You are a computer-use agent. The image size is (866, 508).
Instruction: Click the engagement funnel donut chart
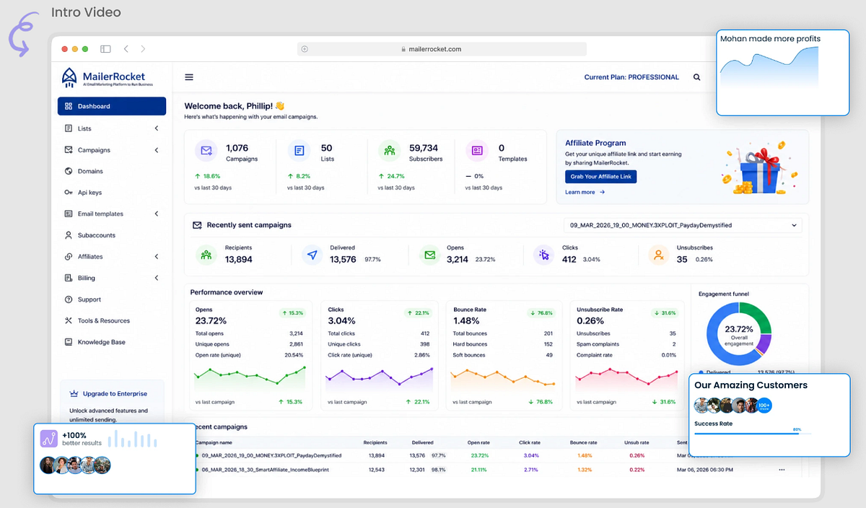point(738,333)
